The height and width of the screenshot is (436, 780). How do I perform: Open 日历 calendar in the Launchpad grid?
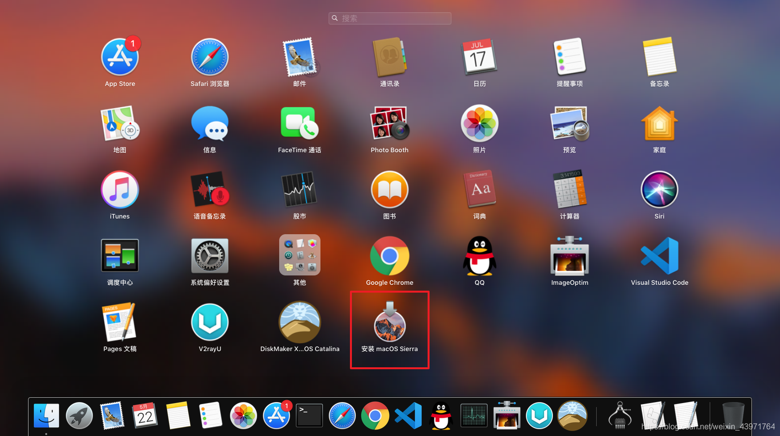[480, 57]
